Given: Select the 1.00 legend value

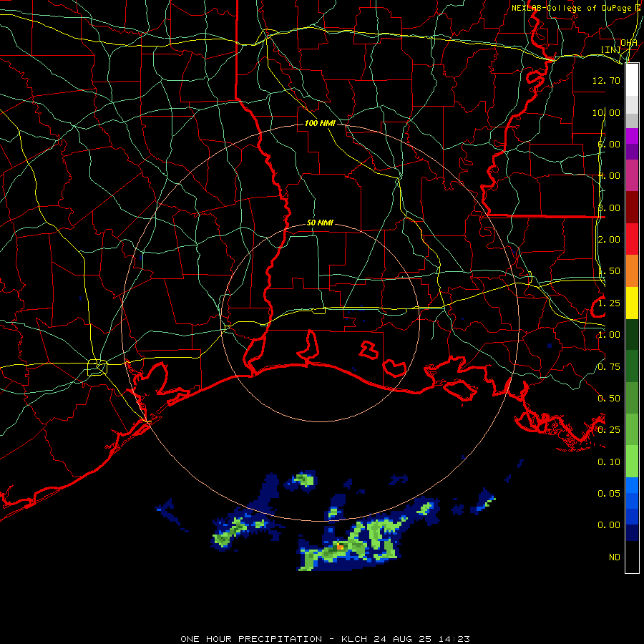Looking at the screenshot, I should click(609, 335).
